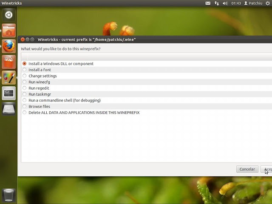Image resolution: width=272 pixels, height=204 pixels.
Task: Open the disk drive launcher icon
Action: pyautogui.click(x=8, y=109)
